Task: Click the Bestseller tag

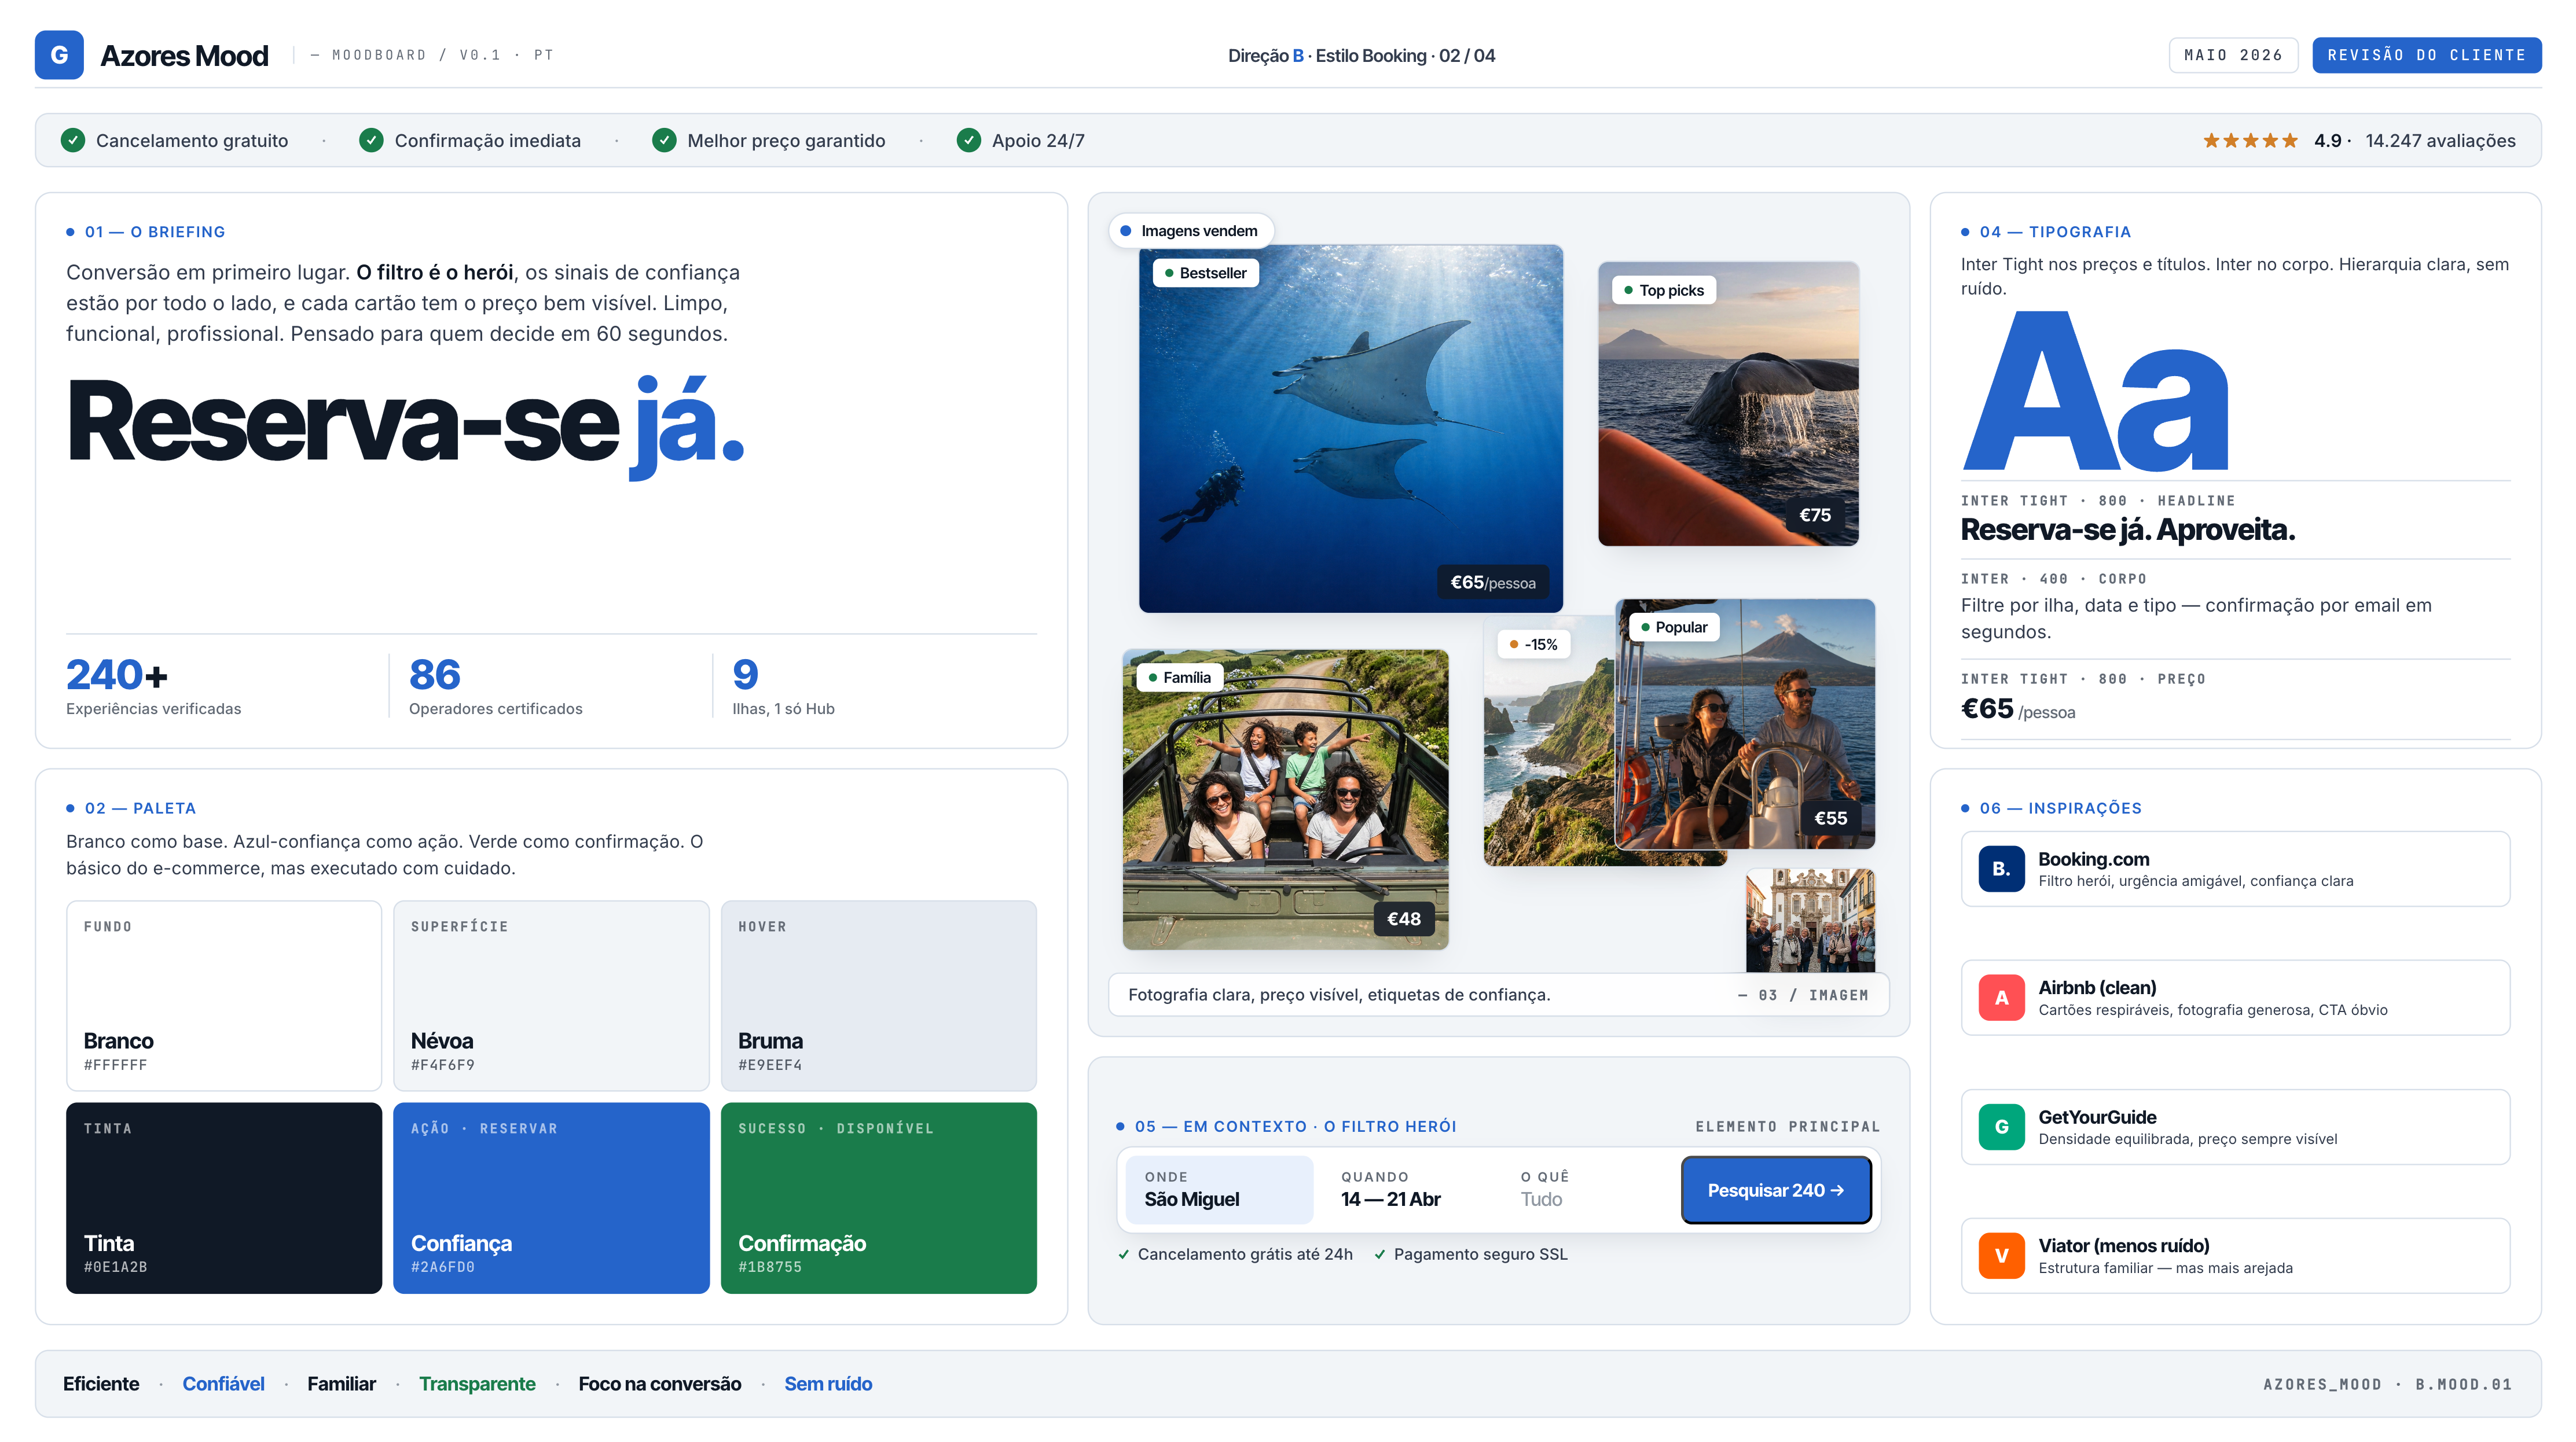Action: pyautogui.click(x=1205, y=273)
